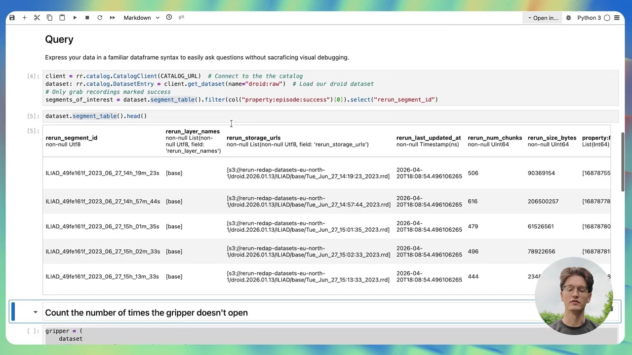Click the size bytes value 61526561
Screen dimensions: 632x355
[541, 226]
